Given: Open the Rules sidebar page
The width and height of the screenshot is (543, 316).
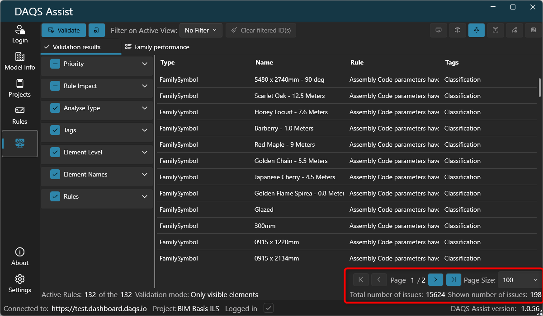Looking at the screenshot, I should coord(20,116).
